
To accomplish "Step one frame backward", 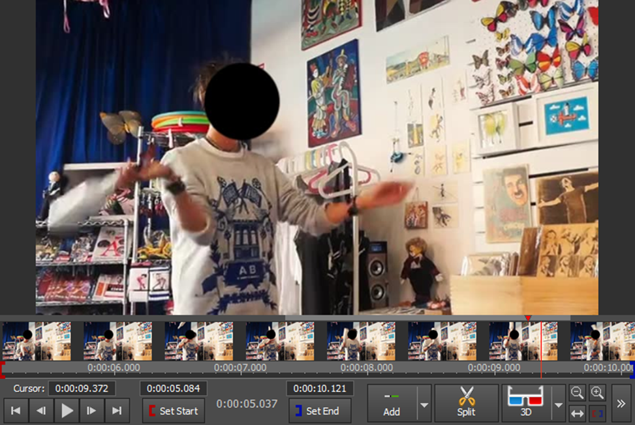I will pyautogui.click(x=41, y=411).
